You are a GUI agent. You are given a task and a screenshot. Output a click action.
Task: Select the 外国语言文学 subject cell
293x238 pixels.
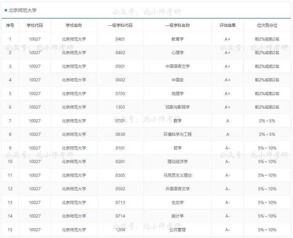177,189
